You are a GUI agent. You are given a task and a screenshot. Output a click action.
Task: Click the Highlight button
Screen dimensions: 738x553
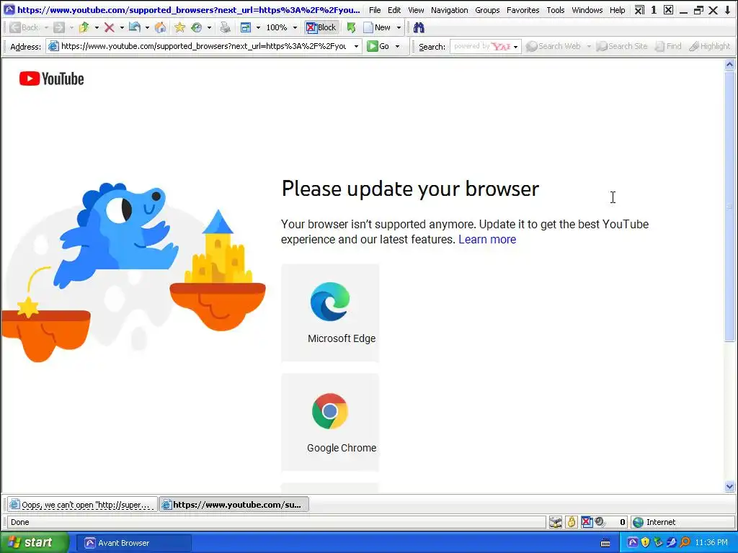(710, 46)
